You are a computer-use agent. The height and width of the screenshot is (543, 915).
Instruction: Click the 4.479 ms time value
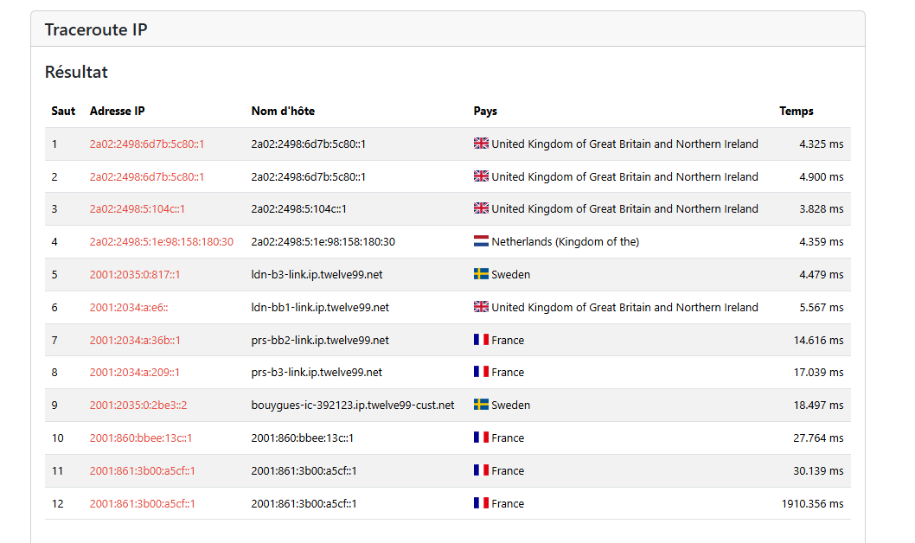pos(821,275)
